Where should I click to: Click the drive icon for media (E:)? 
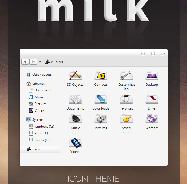click(31, 140)
